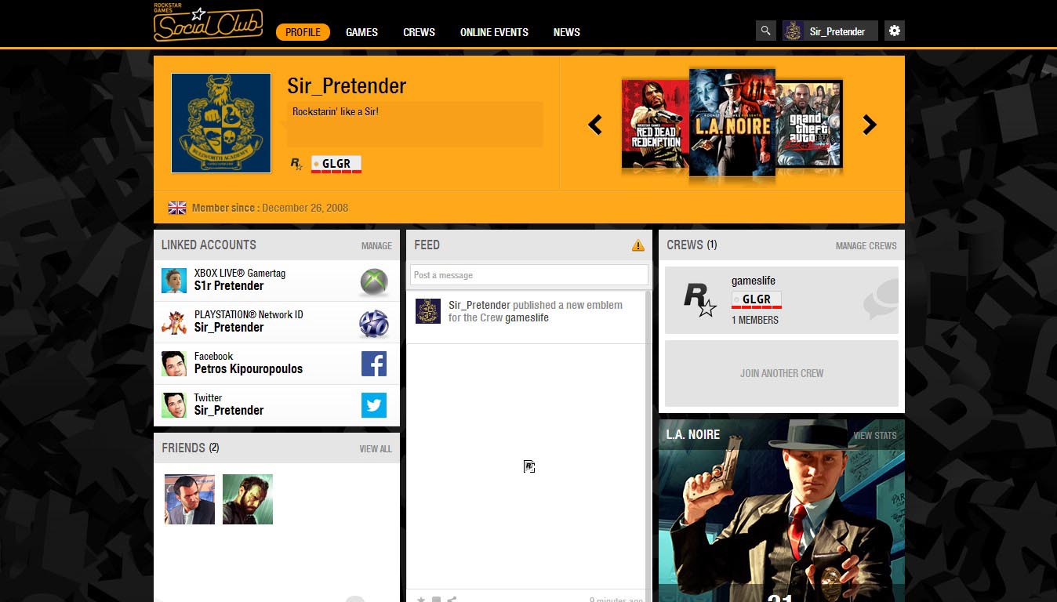The width and height of the screenshot is (1057, 602).
Task: Click the Linked Accounts heading
Action: coord(209,245)
